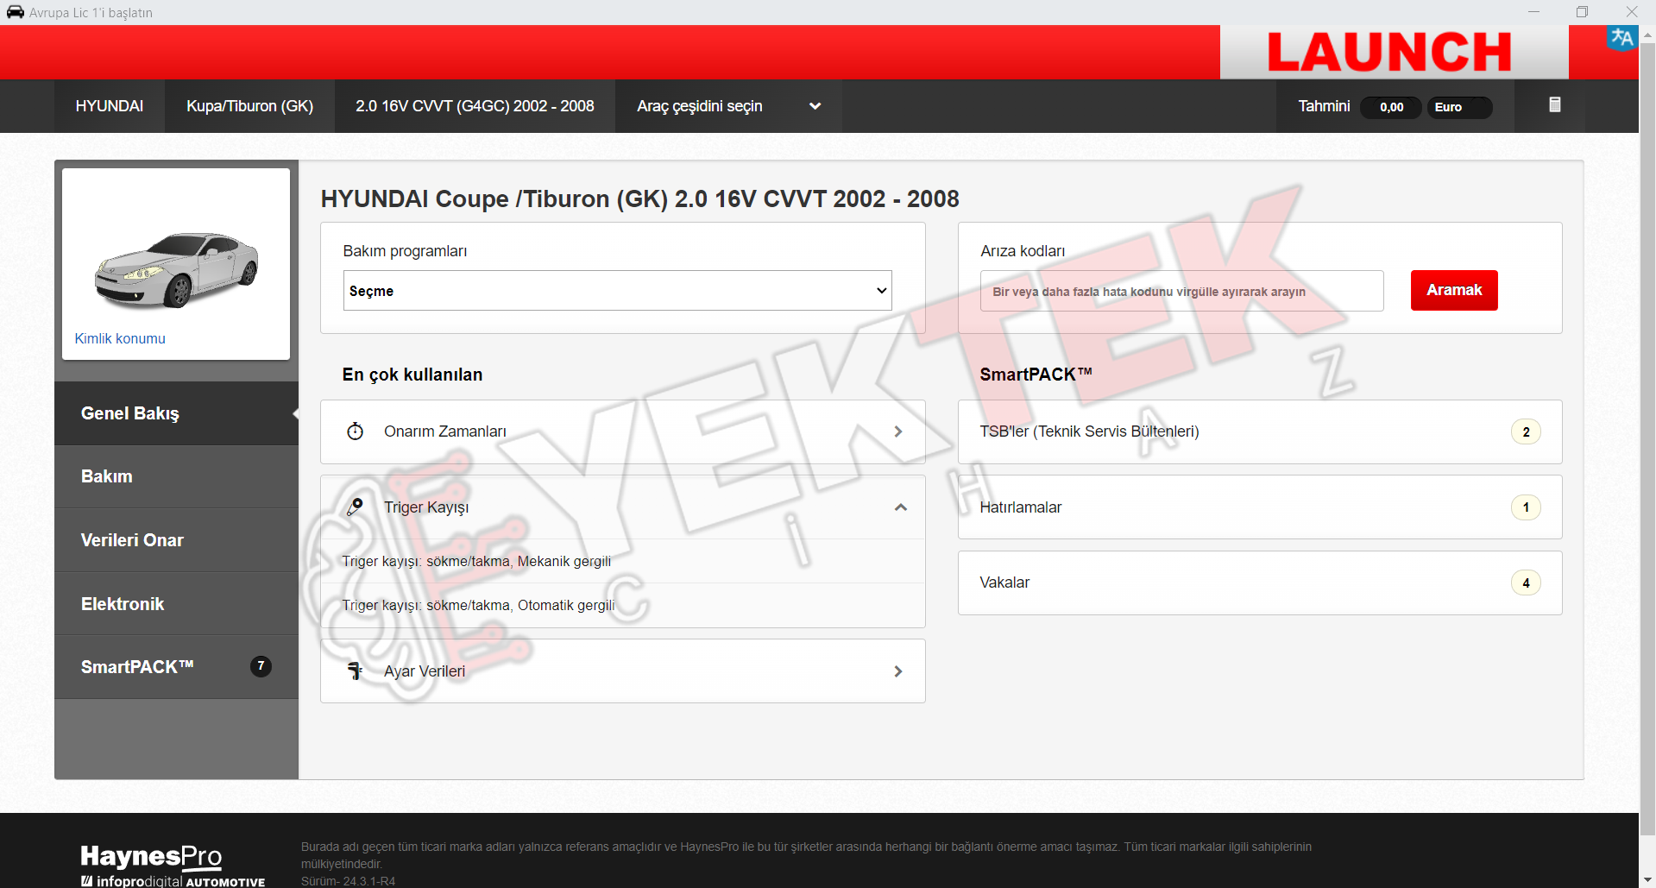This screenshot has height=888, width=1656.
Task: Open Elektronik in the sidebar
Action: tap(176, 604)
